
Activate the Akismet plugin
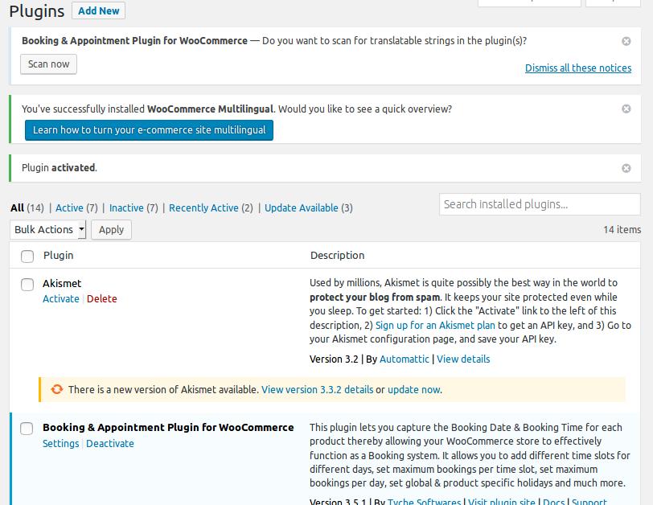click(60, 298)
